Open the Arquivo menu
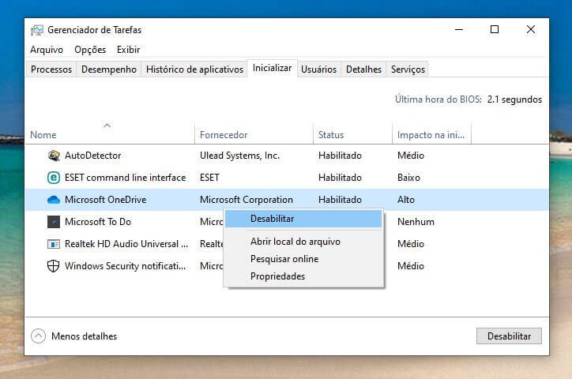 pyautogui.click(x=47, y=50)
